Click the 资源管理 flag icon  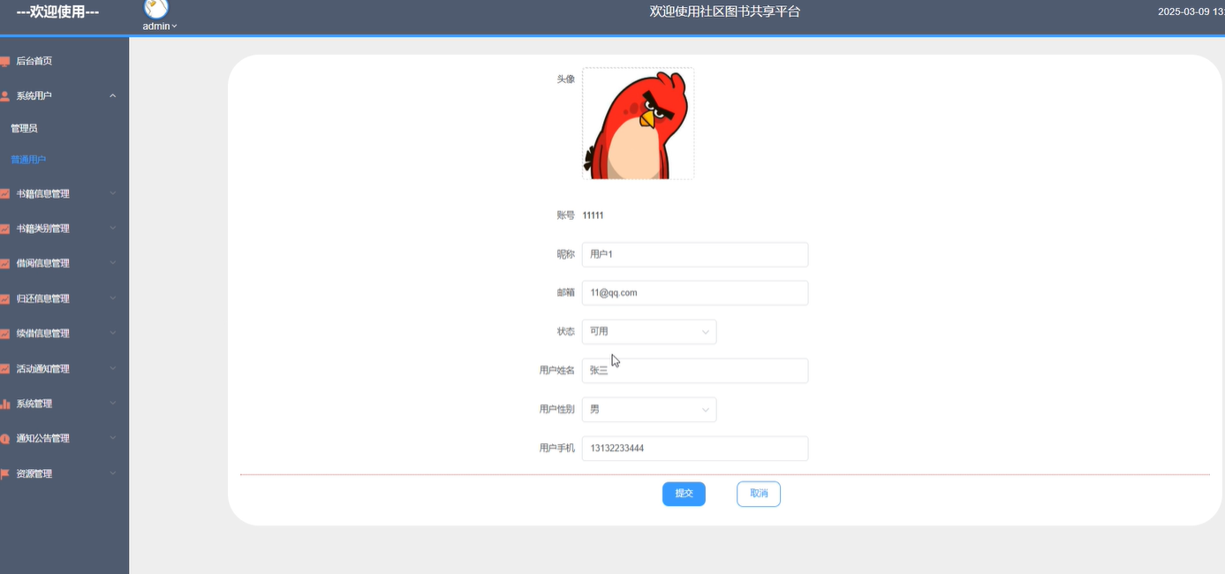[4, 474]
